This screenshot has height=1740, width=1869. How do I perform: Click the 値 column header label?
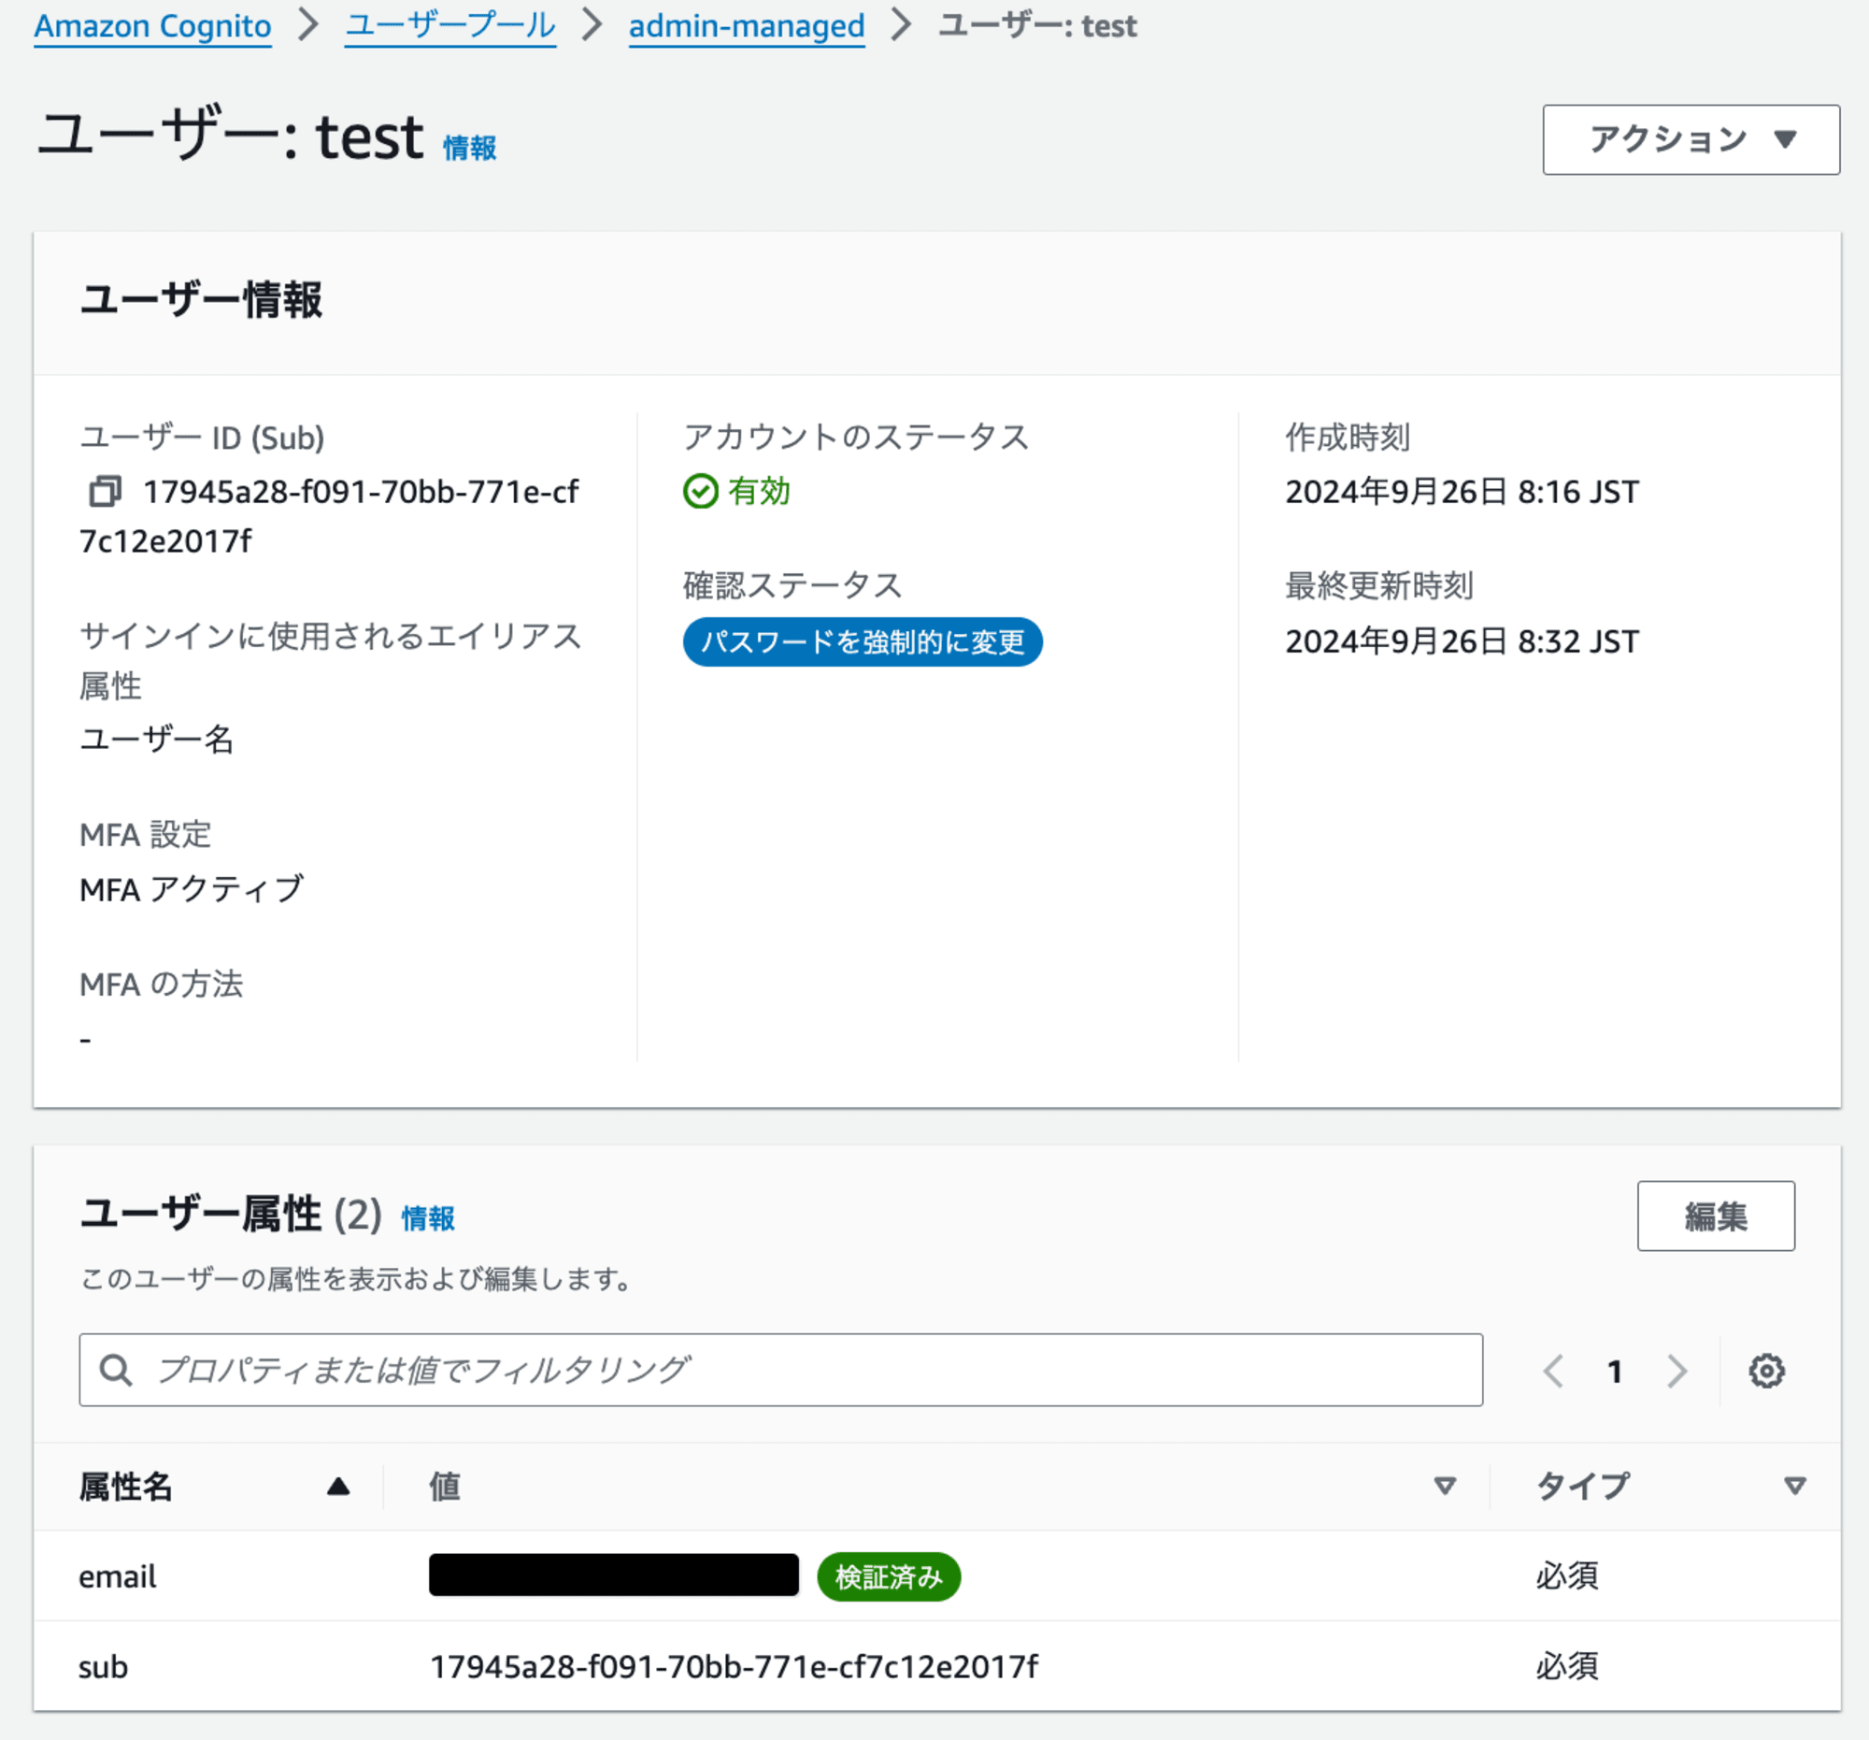[445, 1486]
